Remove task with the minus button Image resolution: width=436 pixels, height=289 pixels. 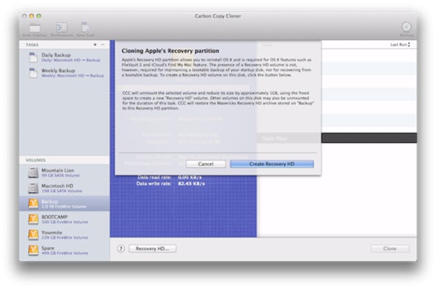point(103,45)
